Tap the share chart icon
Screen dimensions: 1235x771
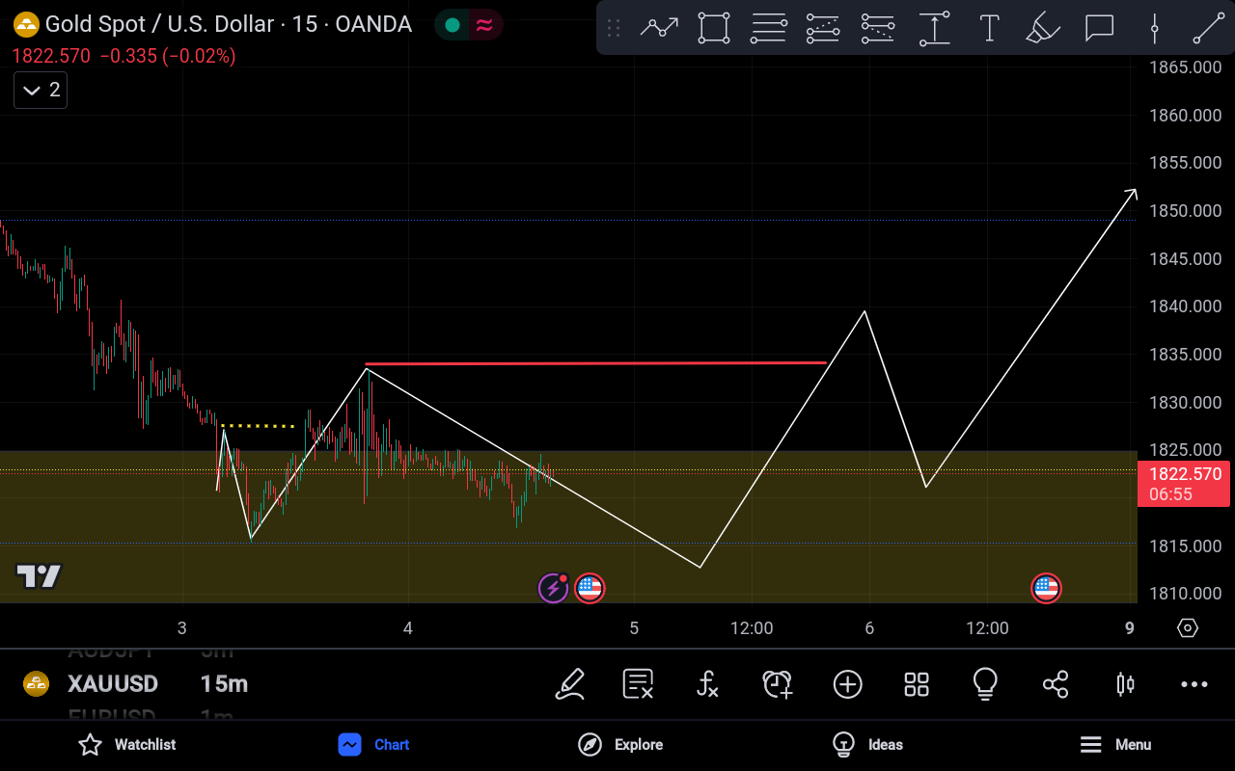pos(1056,684)
